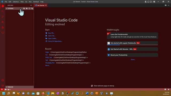The width and height of the screenshot is (171, 96).
Task: Click the remote window indicator in status bar
Action: (2, 89)
